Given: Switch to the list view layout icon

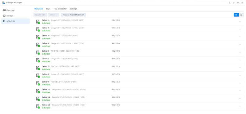Looking at the screenshot, I should (x=241, y=15).
